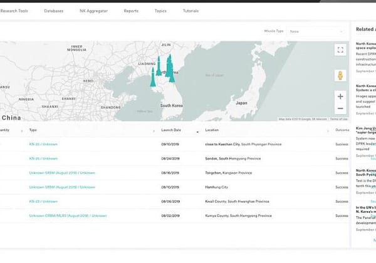Open the Databases menu
This screenshot has height=263, width=376.
53,11
